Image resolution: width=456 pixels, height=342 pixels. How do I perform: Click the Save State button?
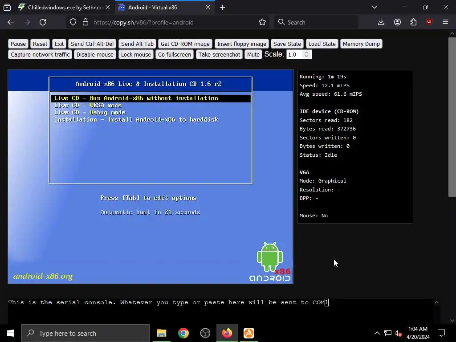tap(287, 44)
